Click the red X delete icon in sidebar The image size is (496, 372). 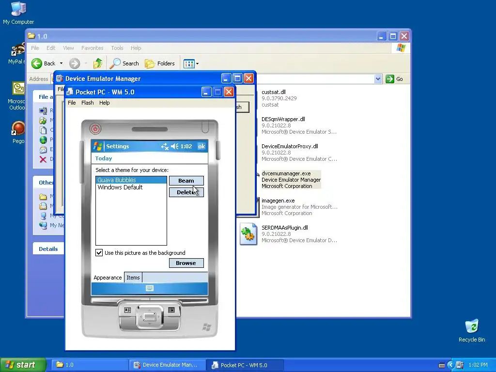tap(43, 159)
